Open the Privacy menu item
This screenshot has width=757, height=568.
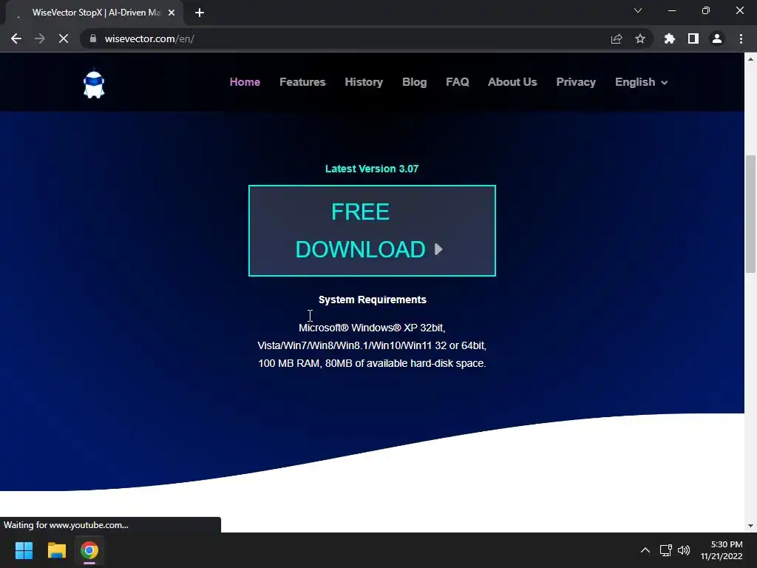click(575, 82)
